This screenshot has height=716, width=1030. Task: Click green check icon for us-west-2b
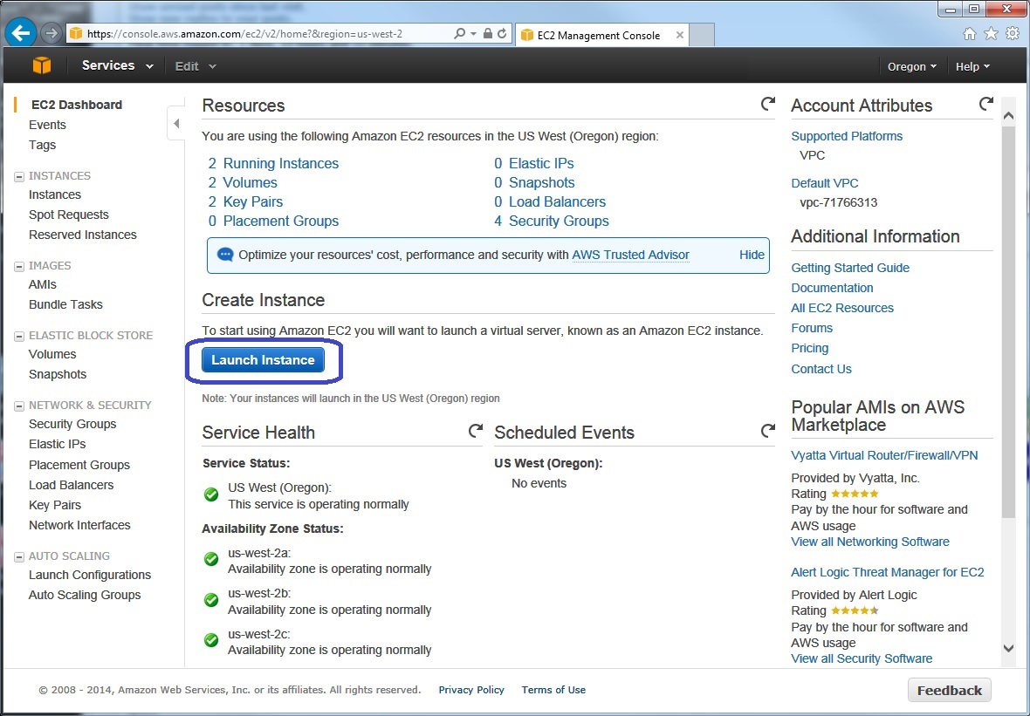click(x=211, y=600)
